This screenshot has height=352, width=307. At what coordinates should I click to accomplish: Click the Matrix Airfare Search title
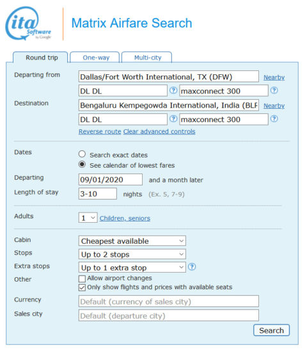(132, 23)
